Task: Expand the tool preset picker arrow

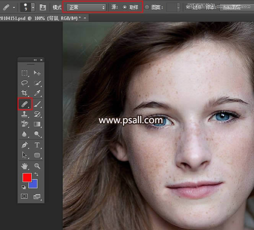Action: 14,7
